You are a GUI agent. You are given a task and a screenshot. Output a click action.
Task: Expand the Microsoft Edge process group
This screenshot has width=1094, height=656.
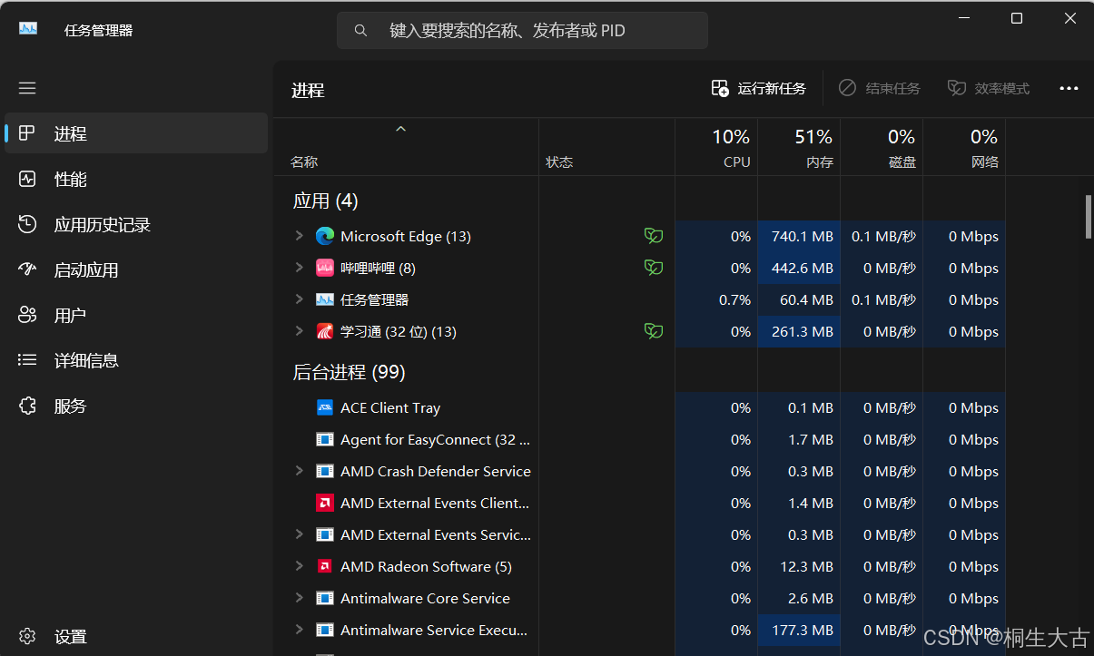pos(299,236)
